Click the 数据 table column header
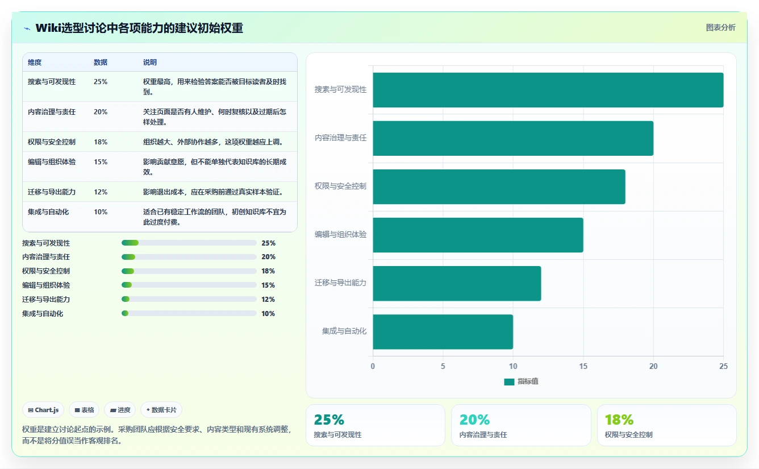 pos(101,63)
